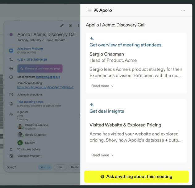Image resolution: width=195 pixels, height=188 pixels.
Task: Click Charlotte Pearson's avatar photo
Action: pos(20,126)
